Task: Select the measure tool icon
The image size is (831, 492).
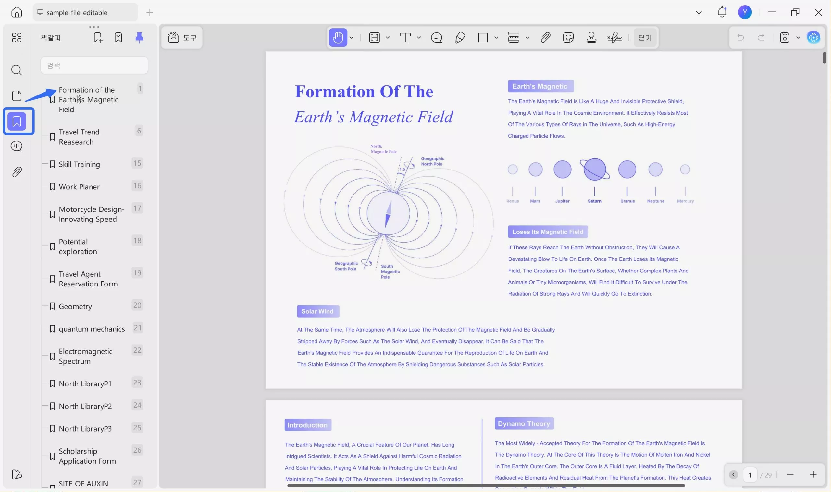Action: pos(514,37)
